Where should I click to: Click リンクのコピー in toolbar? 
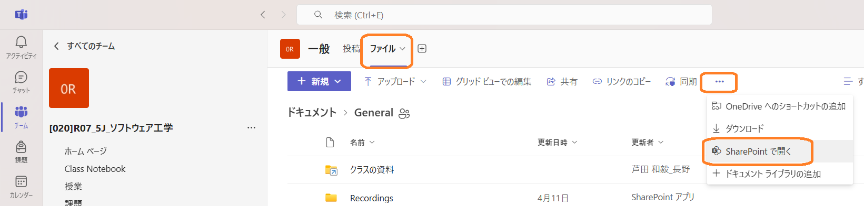tap(622, 81)
